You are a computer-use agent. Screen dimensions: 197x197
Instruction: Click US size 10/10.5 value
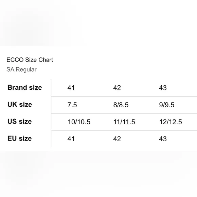tap(79, 122)
